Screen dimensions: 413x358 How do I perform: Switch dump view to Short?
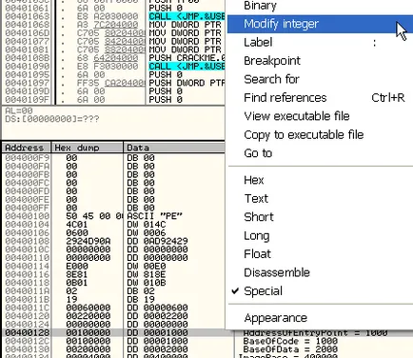pyautogui.click(x=320, y=217)
